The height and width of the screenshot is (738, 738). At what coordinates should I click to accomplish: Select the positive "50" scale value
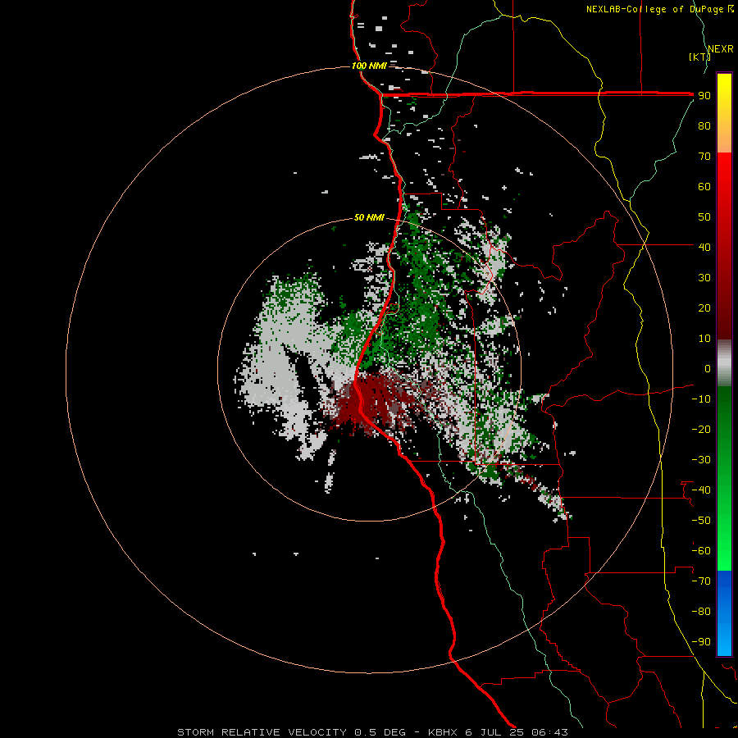704,217
